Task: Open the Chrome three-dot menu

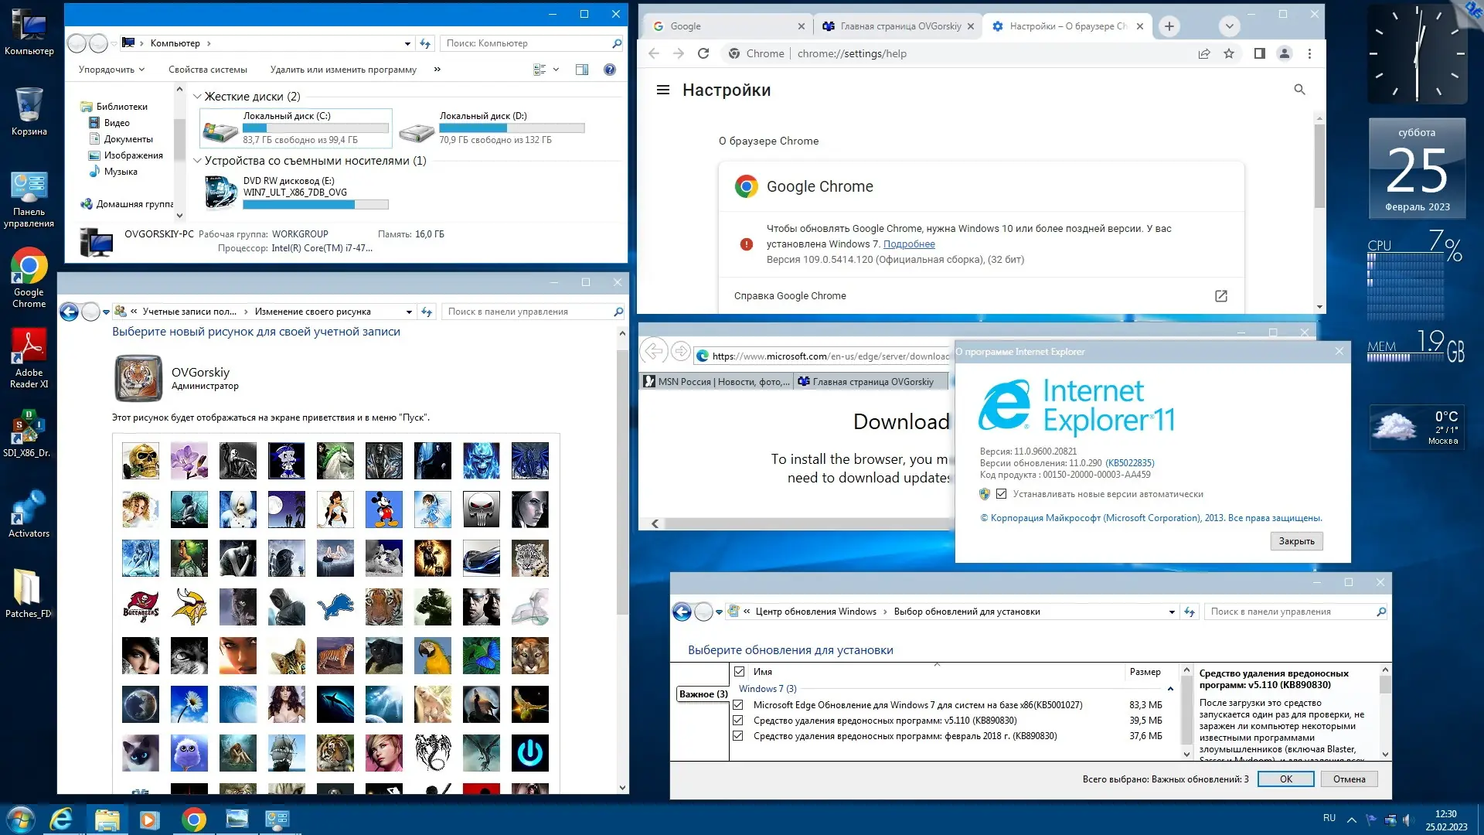Action: [1309, 53]
